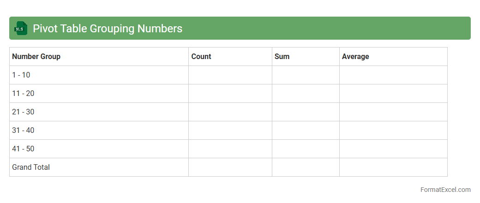Click the Count cell for 31 - 40
480x203 pixels.
point(230,130)
